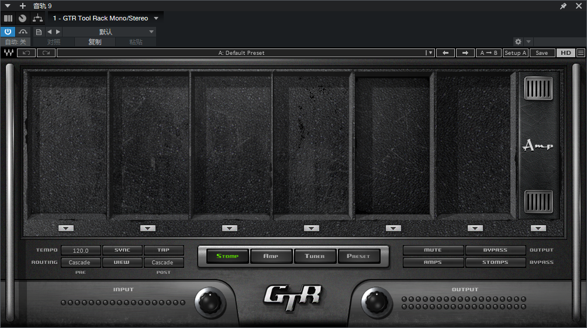This screenshot has width=587, height=328.
Task: Open the 默认 preset dropdown
Action: (109, 32)
